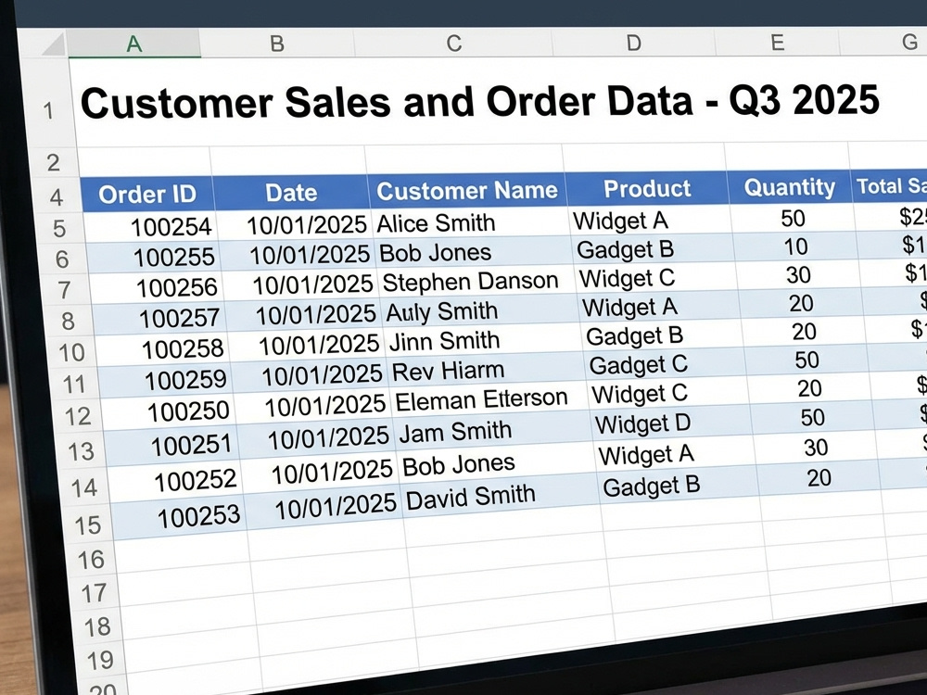Image resolution: width=927 pixels, height=695 pixels.
Task: Select order ID cell 100250
Action: click(x=171, y=411)
